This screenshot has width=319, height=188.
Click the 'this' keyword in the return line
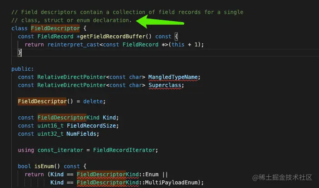178,45
